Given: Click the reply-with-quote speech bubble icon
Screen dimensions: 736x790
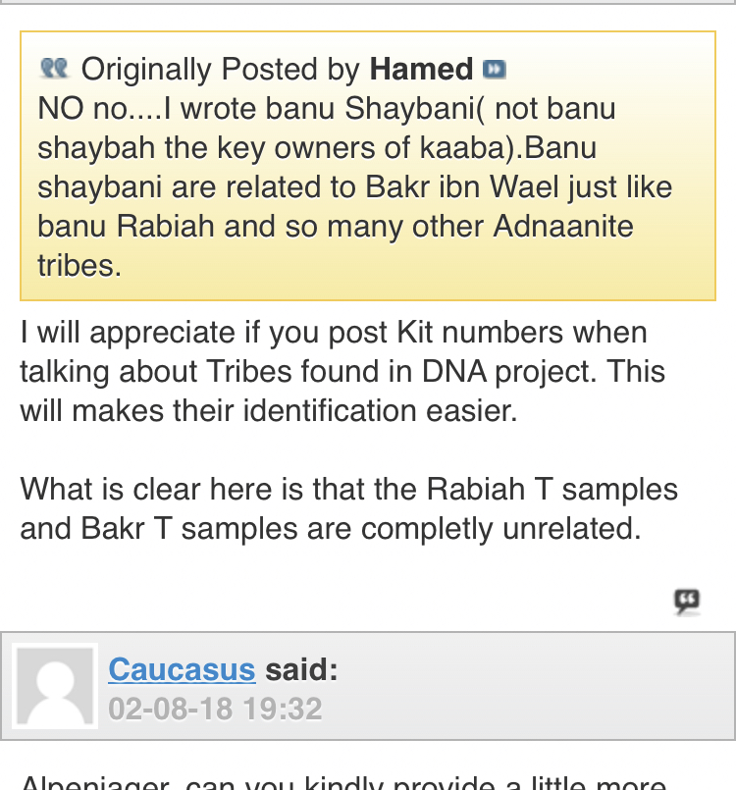Looking at the screenshot, I should [687, 601].
